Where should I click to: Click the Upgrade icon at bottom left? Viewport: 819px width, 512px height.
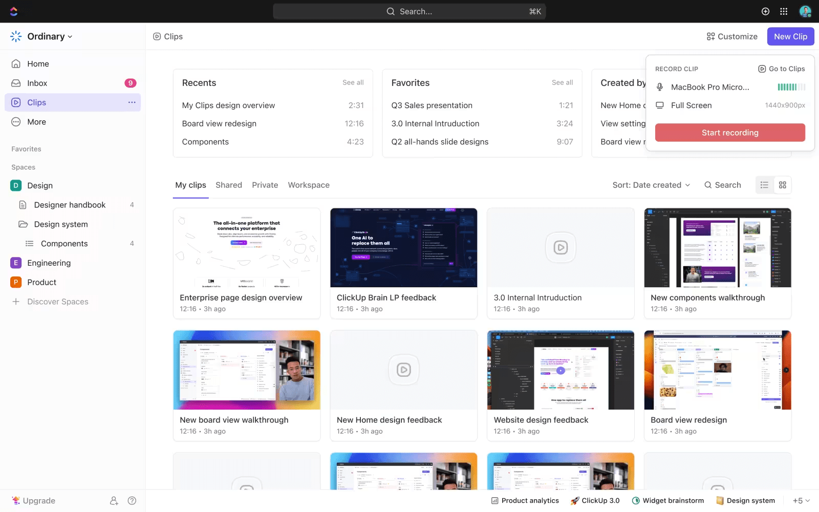[x=16, y=500]
